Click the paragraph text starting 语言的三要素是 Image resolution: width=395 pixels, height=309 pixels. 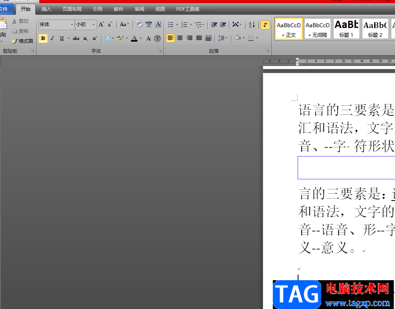coord(347,110)
